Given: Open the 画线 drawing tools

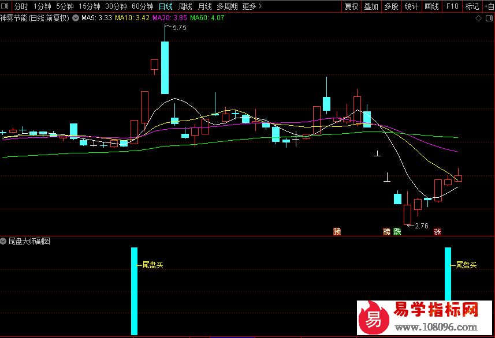Looking at the screenshot, I should [431, 6].
